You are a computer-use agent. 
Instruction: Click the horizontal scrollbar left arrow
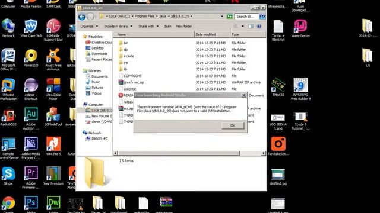click(116, 153)
